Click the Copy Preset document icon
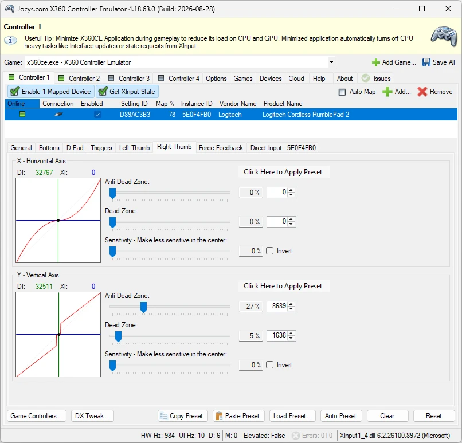 point(163,416)
